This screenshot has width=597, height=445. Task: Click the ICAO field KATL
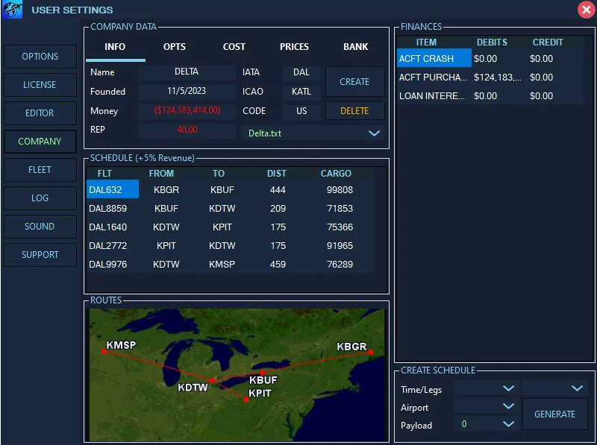point(301,92)
